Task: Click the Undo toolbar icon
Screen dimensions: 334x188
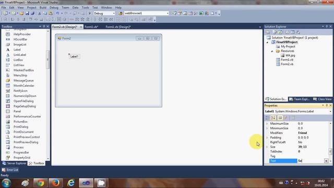Action: 57,13
